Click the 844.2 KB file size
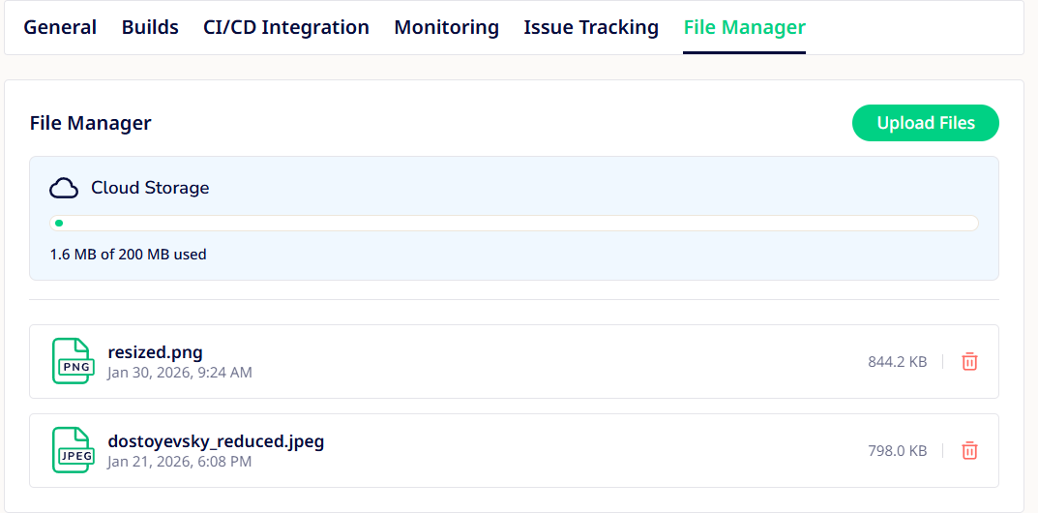The width and height of the screenshot is (1038, 513). pyautogui.click(x=897, y=362)
